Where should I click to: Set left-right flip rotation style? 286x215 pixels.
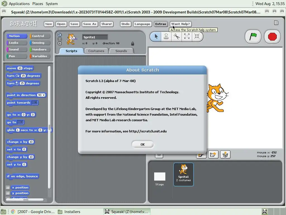pyautogui.click(x=60, y=39)
